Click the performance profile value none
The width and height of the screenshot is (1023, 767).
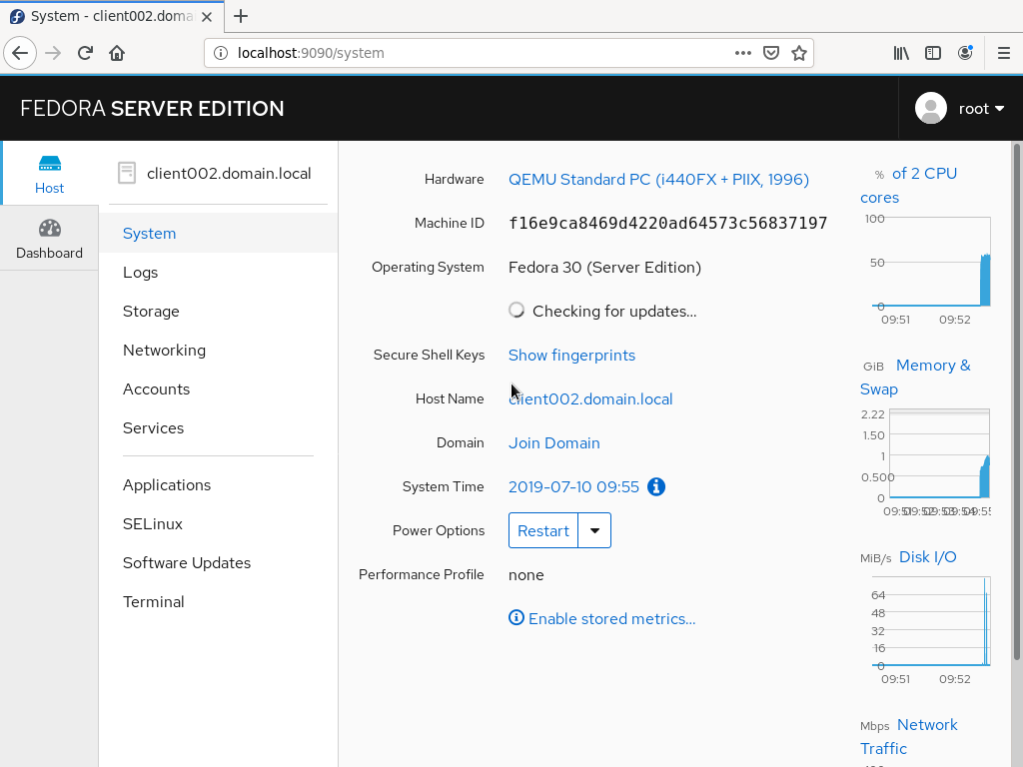525,574
